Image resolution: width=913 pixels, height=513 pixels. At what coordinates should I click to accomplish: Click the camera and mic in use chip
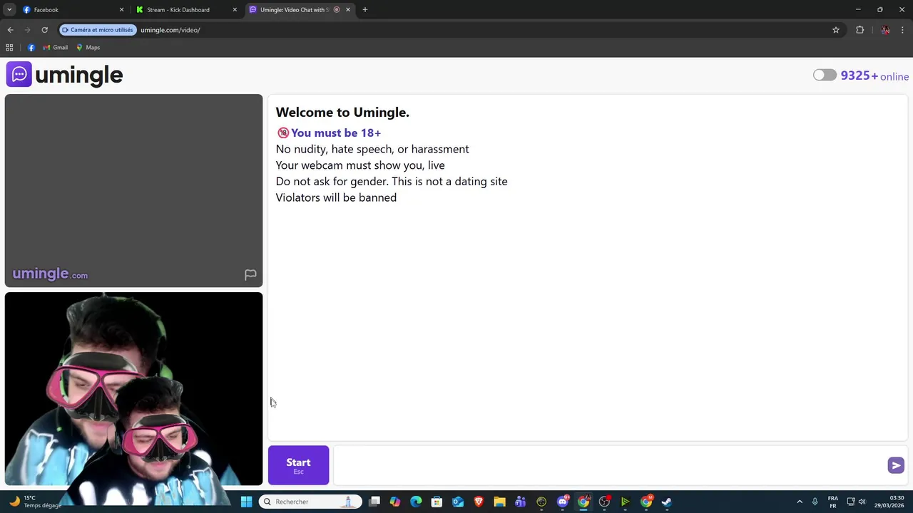[x=98, y=30]
